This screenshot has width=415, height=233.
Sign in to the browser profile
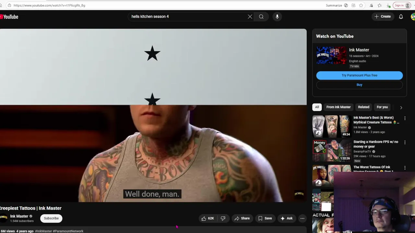click(x=402, y=5)
